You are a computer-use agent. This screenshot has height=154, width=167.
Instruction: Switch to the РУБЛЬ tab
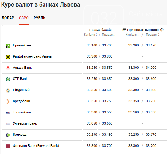(40, 18)
